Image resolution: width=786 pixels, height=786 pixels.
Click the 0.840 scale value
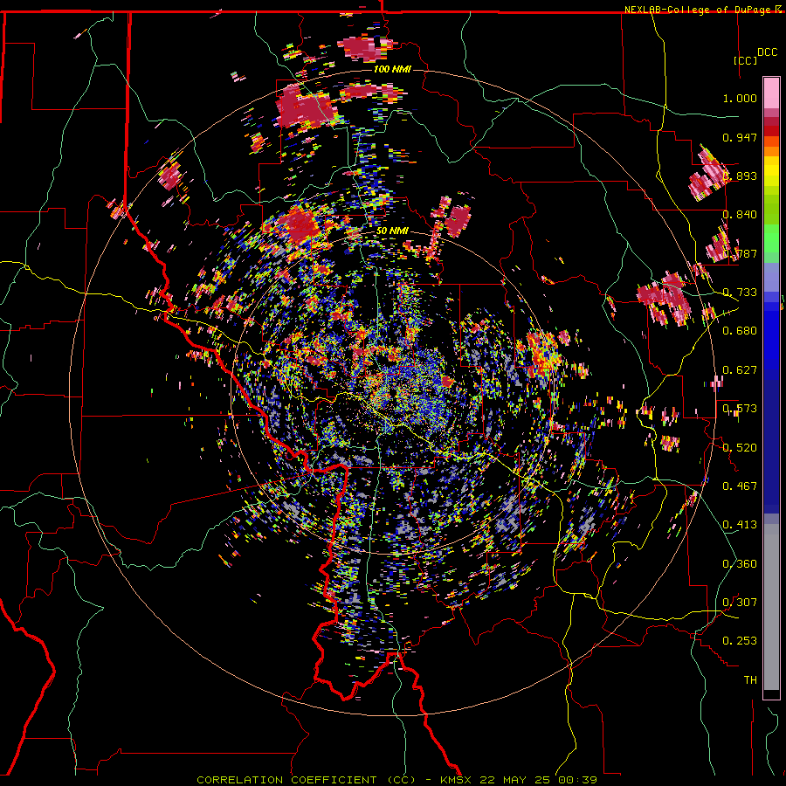click(740, 215)
